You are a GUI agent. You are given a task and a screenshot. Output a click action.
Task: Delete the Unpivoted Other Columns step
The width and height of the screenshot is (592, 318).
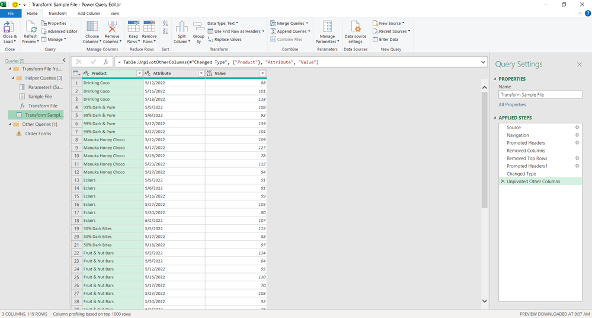point(503,182)
